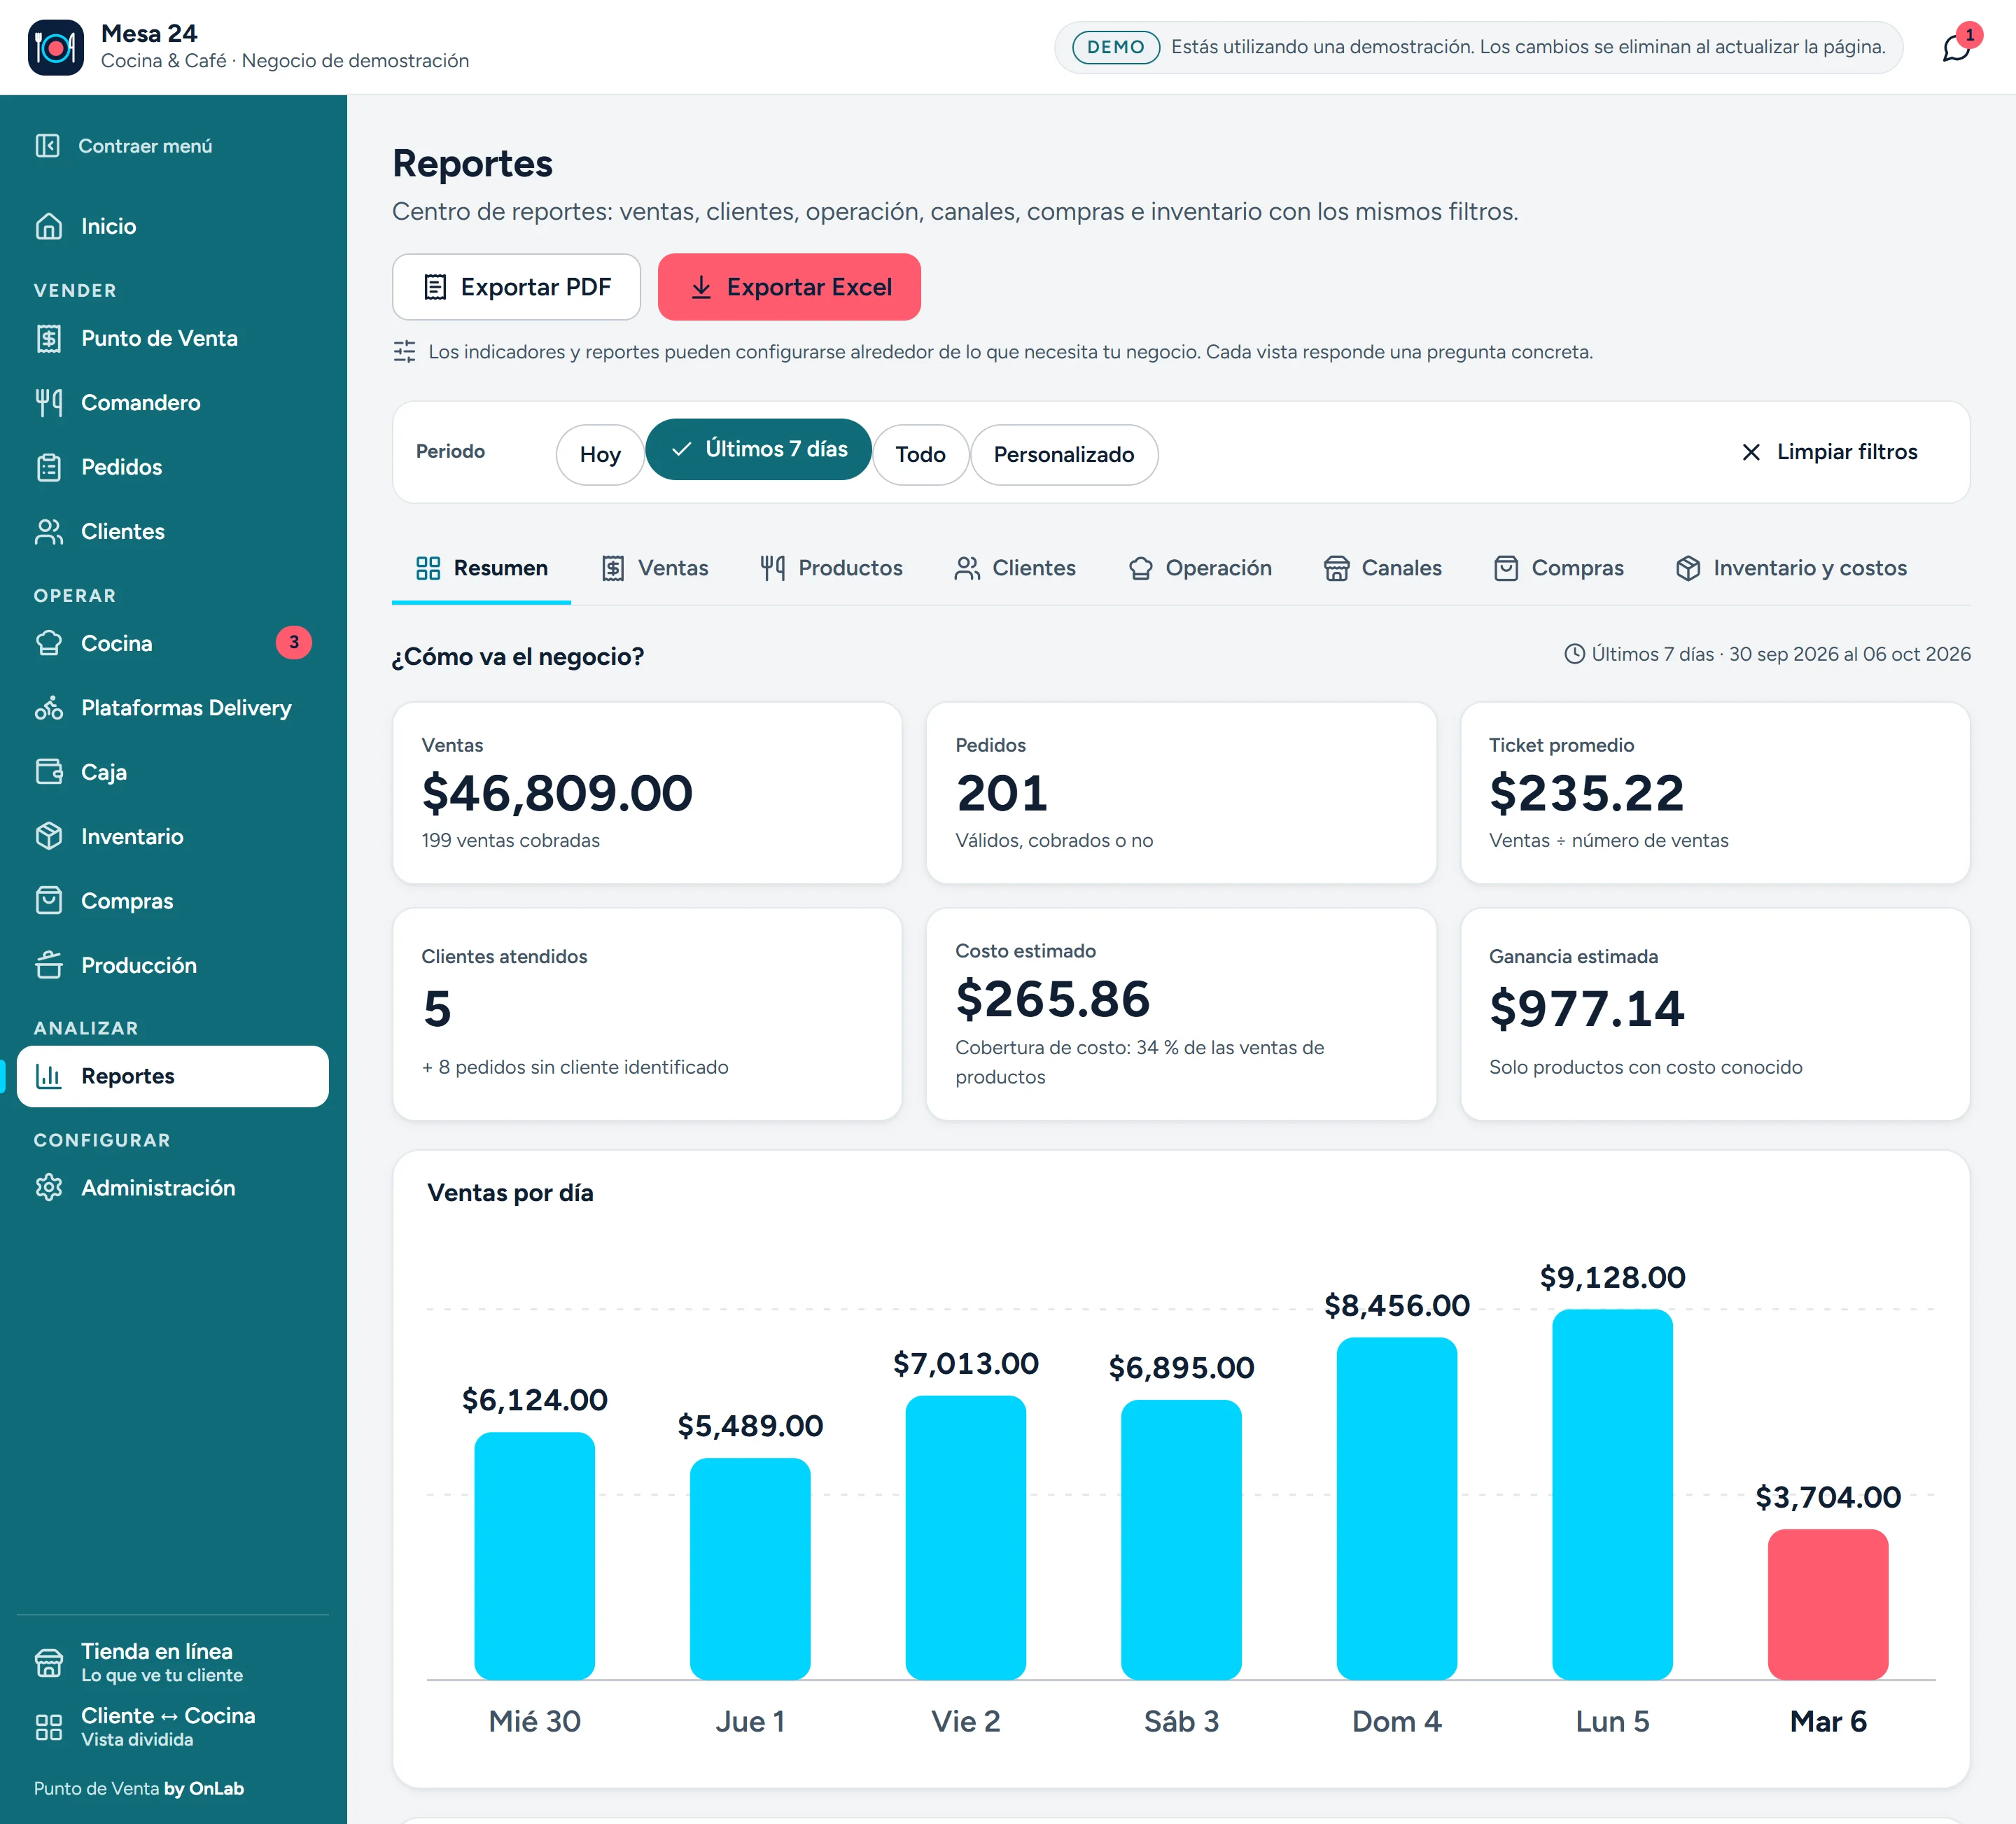The height and width of the screenshot is (1824, 2016).
Task: Switch to the Canales tab
Action: [1382, 568]
